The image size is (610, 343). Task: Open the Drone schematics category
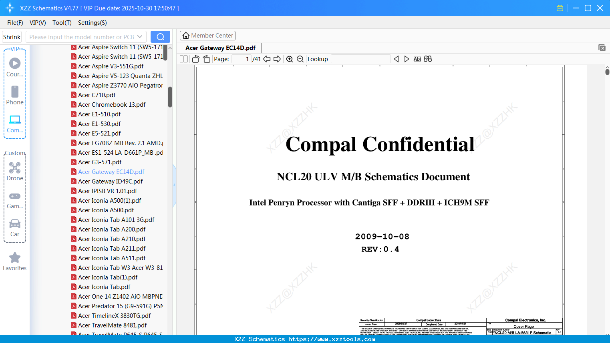tap(15, 171)
